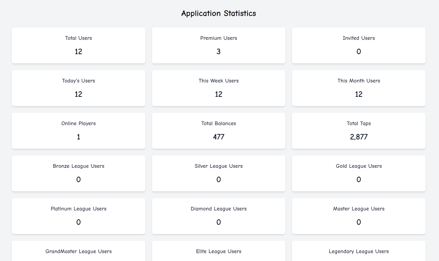
Task: Select the Elite League Users label
Action: point(219,251)
